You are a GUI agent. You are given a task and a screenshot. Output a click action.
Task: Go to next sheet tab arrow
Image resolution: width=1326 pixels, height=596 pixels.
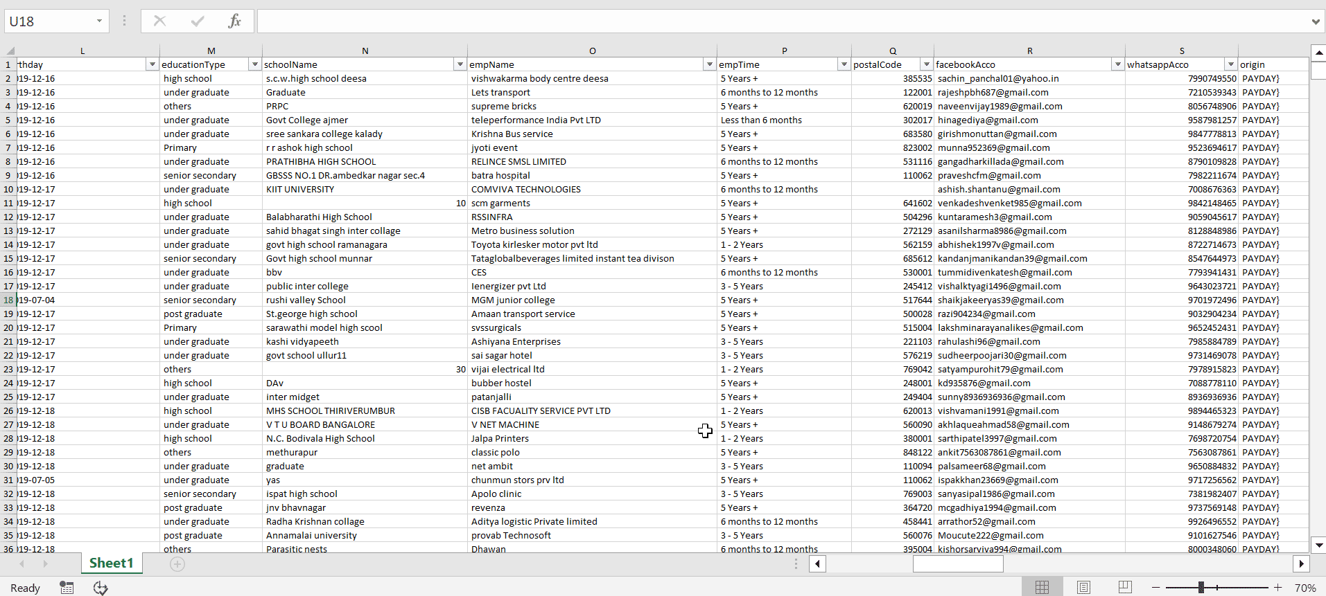(x=46, y=564)
